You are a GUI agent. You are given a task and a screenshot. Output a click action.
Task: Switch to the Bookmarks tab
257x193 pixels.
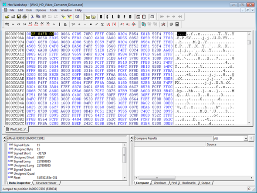(x=189, y=183)
